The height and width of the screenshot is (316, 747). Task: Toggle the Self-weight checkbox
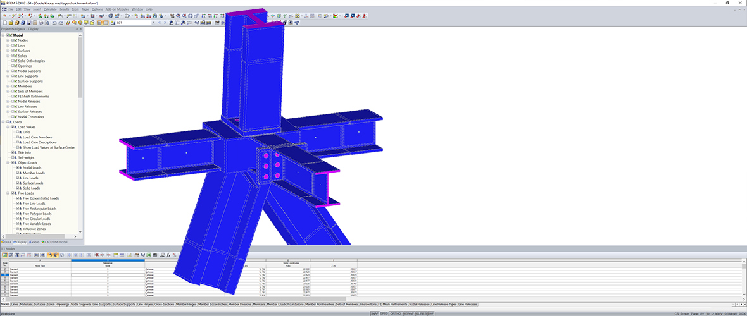tap(13, 157)
